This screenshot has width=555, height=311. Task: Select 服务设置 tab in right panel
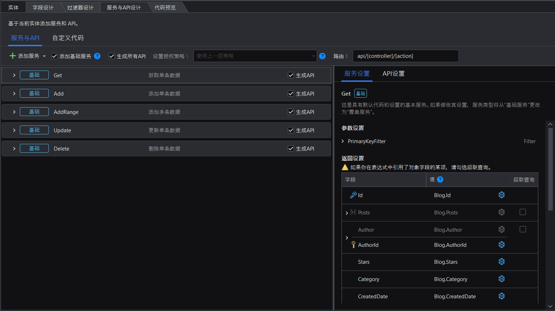pyautogui.click(x=357, y=73)
